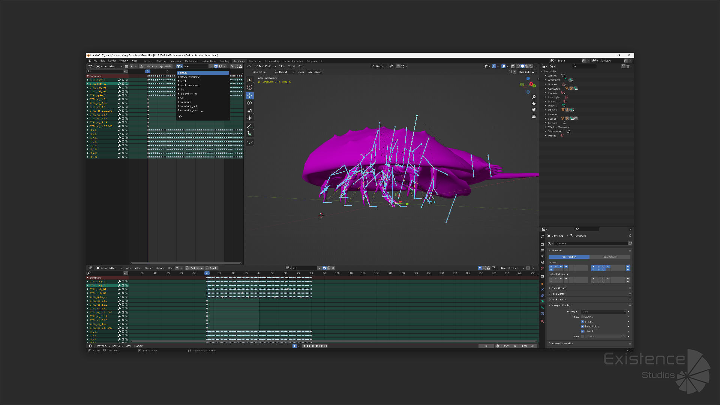Viewport: 720px width, 405px height.
Task: Open the Nearest Frame snapping dropdown
Action: point(512,268)
